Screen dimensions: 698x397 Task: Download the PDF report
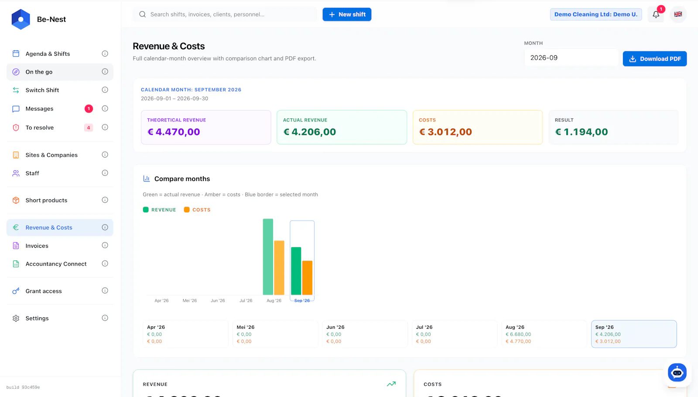(654, 59)
